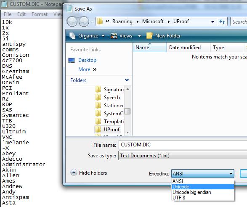This screenshot has height=207, width=247.
Task: Click the Hide Folders round arrow icon
Action: pos(74,172)
